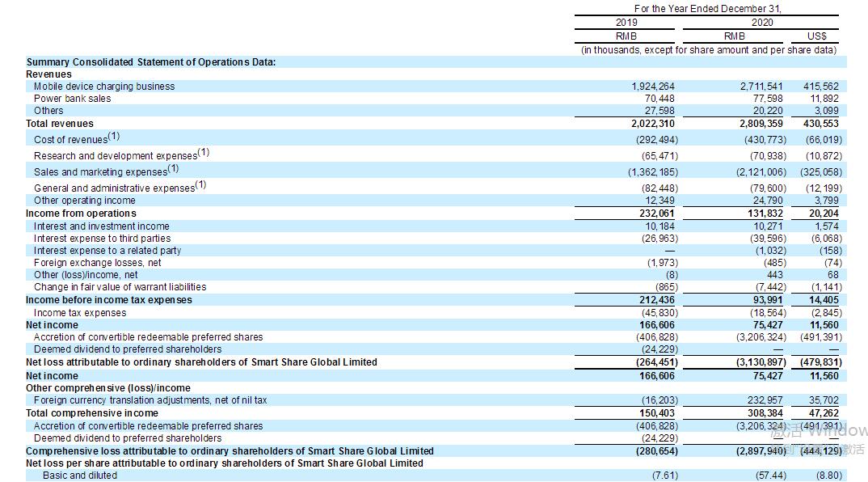
Task: Click the value (3,130,897)
Action: click(761, 362)
